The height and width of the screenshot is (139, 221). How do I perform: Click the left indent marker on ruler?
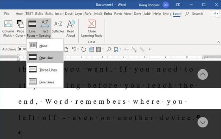[x=18, y=57]
